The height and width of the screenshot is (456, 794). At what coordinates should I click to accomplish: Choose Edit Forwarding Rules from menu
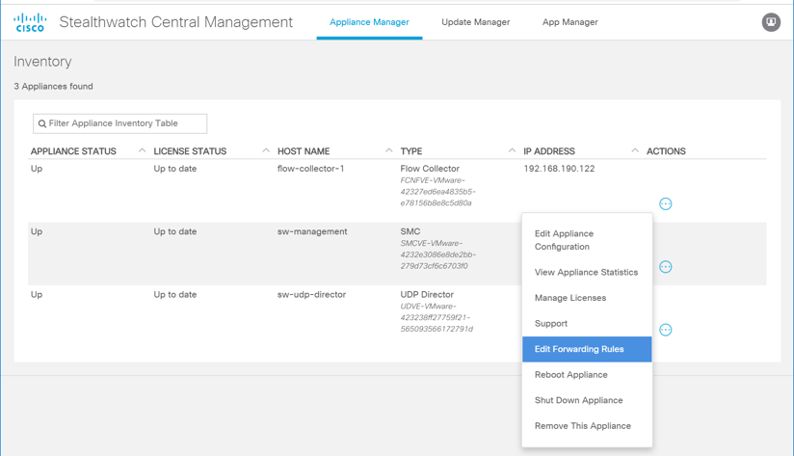tap(579, 349)
